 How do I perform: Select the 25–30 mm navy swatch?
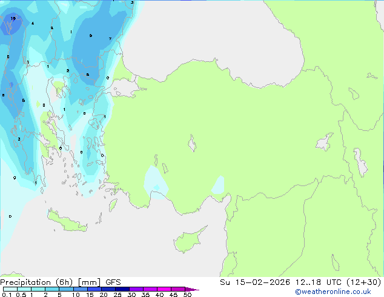coord(122,289)
